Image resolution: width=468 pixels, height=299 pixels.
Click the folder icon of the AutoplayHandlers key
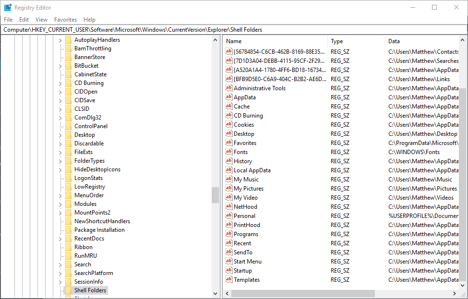68,40
